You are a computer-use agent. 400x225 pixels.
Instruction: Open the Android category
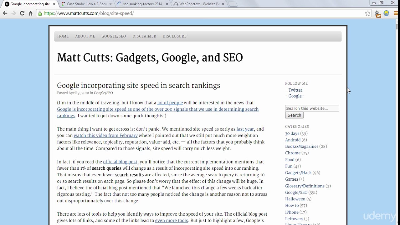click(x=293, y=140)
